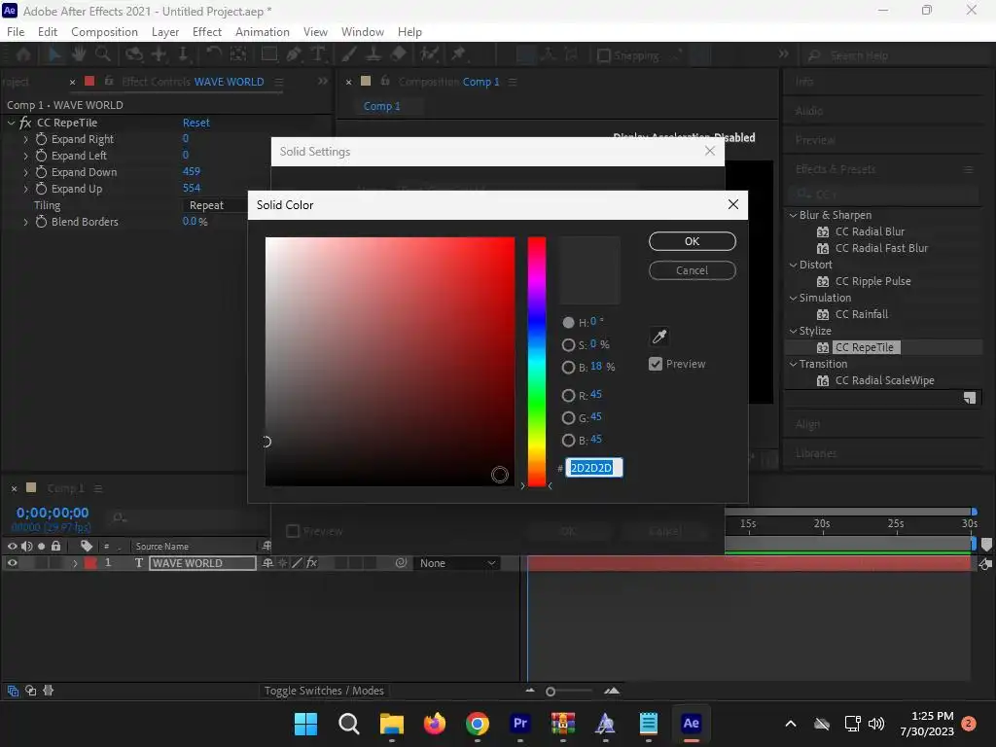Click the vertical hue spectrum slider
This screenshot has width=996, height=747.
537,362
